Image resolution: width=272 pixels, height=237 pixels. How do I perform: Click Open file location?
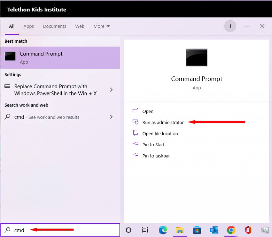click(x=160, y=133)
